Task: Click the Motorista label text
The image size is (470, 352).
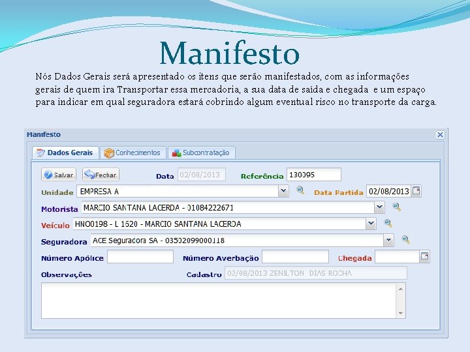Action: [x=59, y=209]
